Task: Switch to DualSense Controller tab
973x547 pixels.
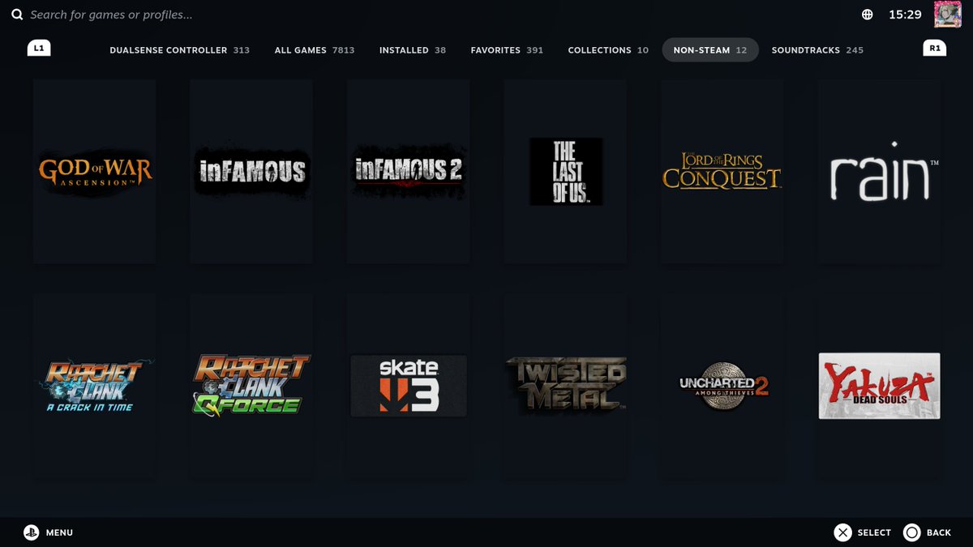Action: coord(180,50)
